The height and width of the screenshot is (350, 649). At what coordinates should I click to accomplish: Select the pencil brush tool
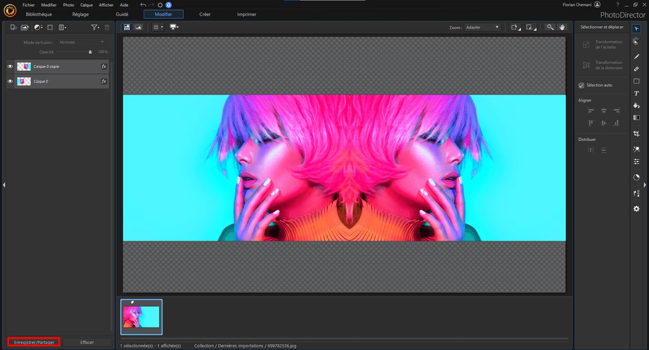click(x=636, y=57)
